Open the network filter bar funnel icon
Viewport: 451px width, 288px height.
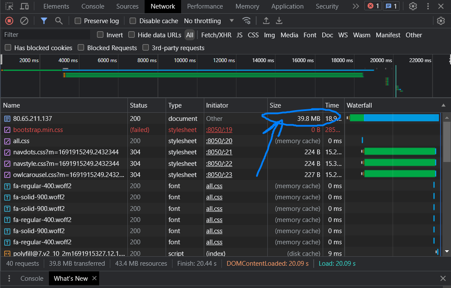44,21
